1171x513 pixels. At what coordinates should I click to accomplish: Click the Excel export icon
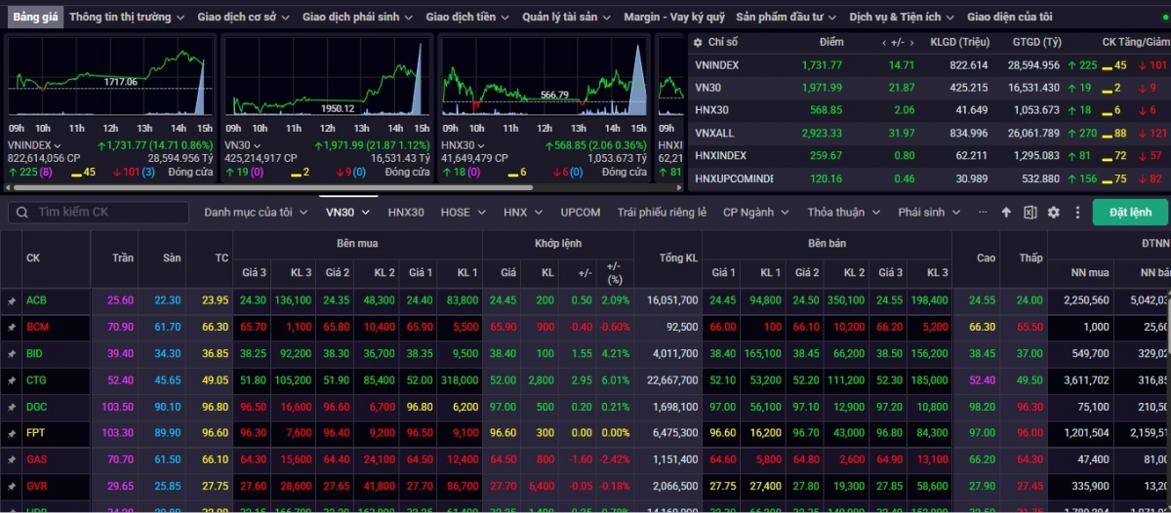1030,213
